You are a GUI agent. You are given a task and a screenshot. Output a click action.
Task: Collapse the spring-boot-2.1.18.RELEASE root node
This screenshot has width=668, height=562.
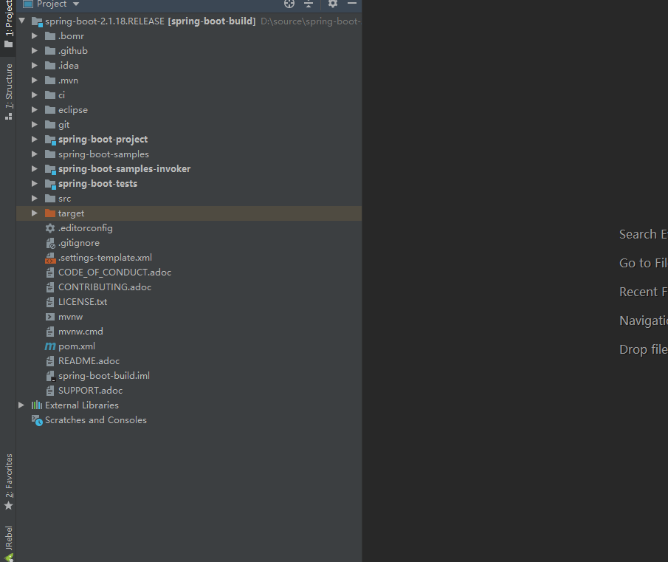[x=21, y=21]
